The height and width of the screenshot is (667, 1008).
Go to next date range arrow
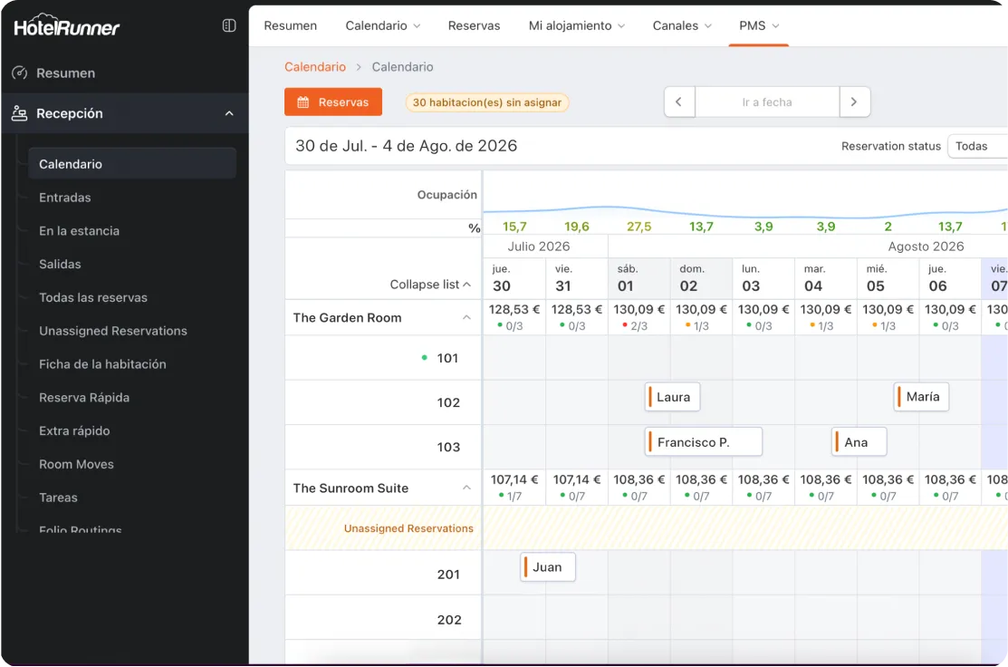coord(854,102)
